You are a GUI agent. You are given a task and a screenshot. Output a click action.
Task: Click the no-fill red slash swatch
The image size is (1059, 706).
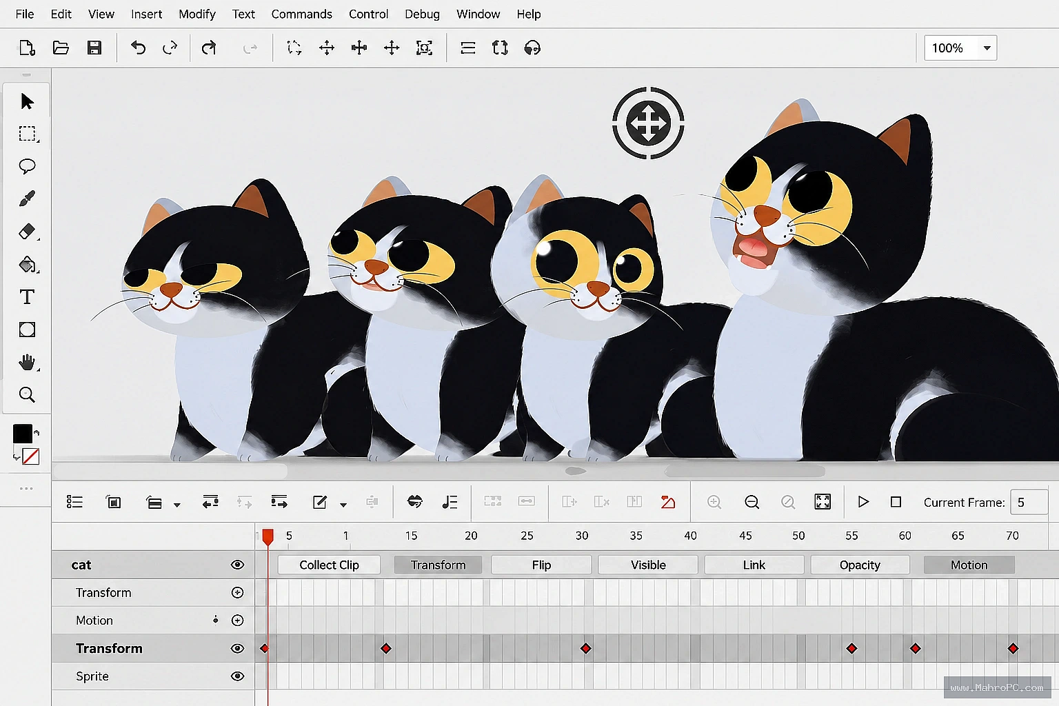pos(30,456)
